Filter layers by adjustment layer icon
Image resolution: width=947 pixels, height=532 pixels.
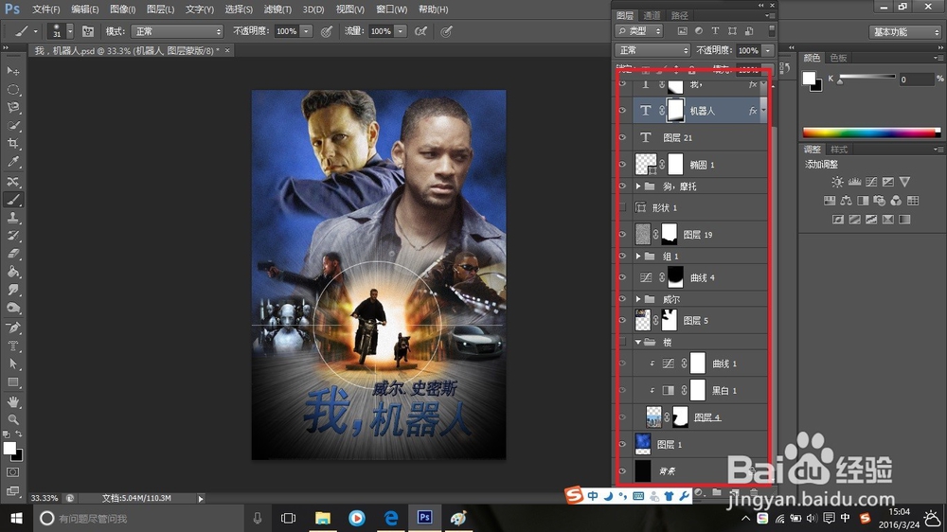[x=699, y=31]
